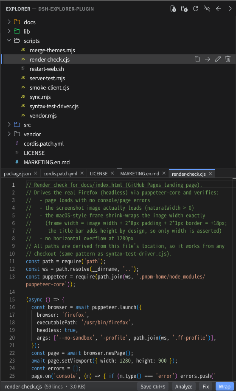Click the vendor folder icon
The width and height of the screenshot is (236, 391).
click(x=17, y=134)
